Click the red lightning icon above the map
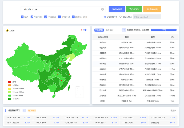 (81, 30)
